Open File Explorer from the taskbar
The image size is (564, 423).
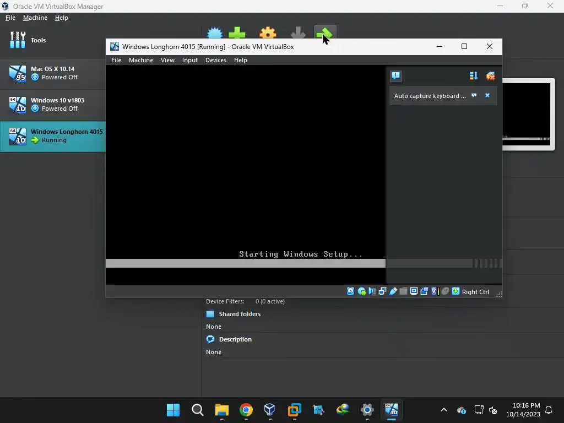click(x=221, y=410)
